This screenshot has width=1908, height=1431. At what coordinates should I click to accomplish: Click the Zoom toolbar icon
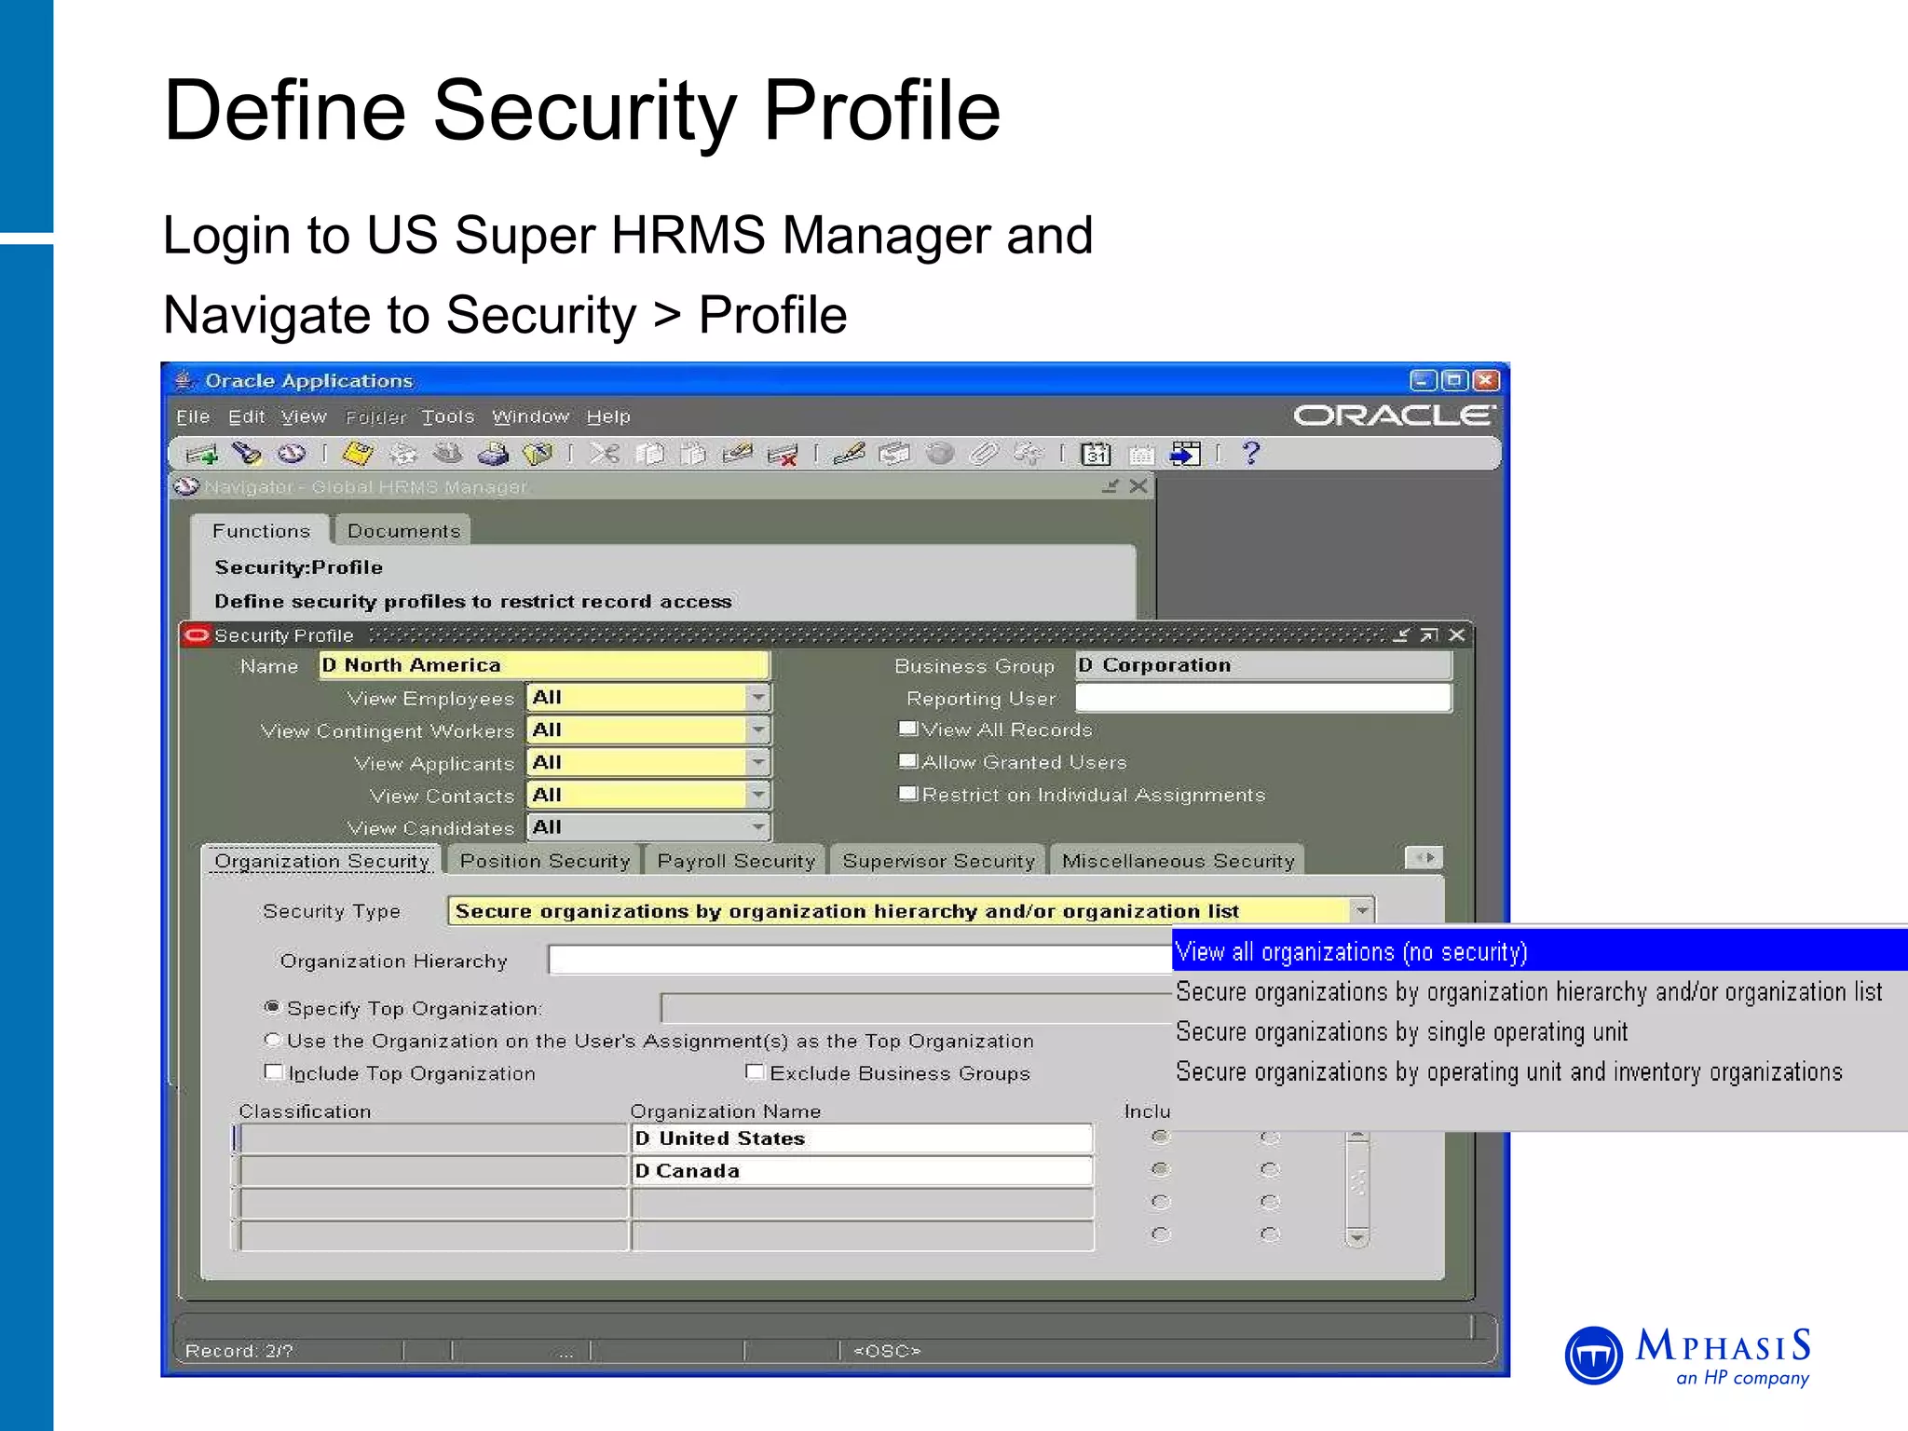click(x=894, y=454)
